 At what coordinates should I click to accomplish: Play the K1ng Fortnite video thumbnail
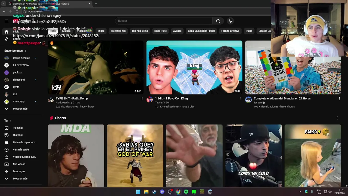pyautogui.click(x=194, y=68)
